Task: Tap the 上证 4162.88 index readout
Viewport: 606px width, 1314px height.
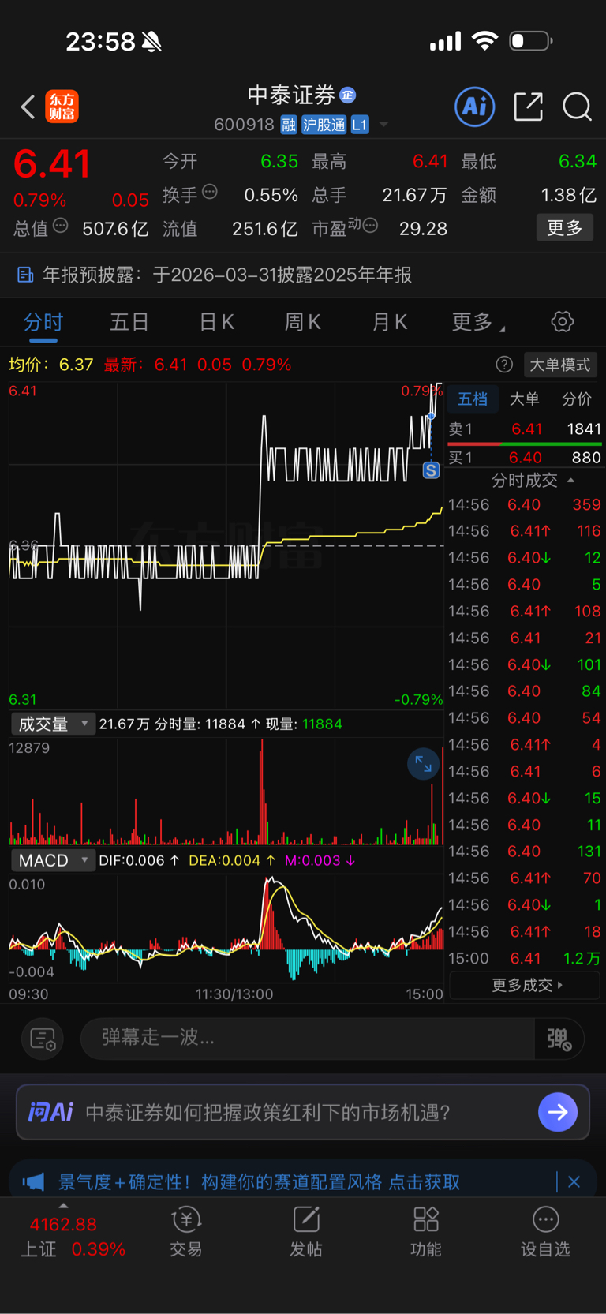Action: [72, 1237]
